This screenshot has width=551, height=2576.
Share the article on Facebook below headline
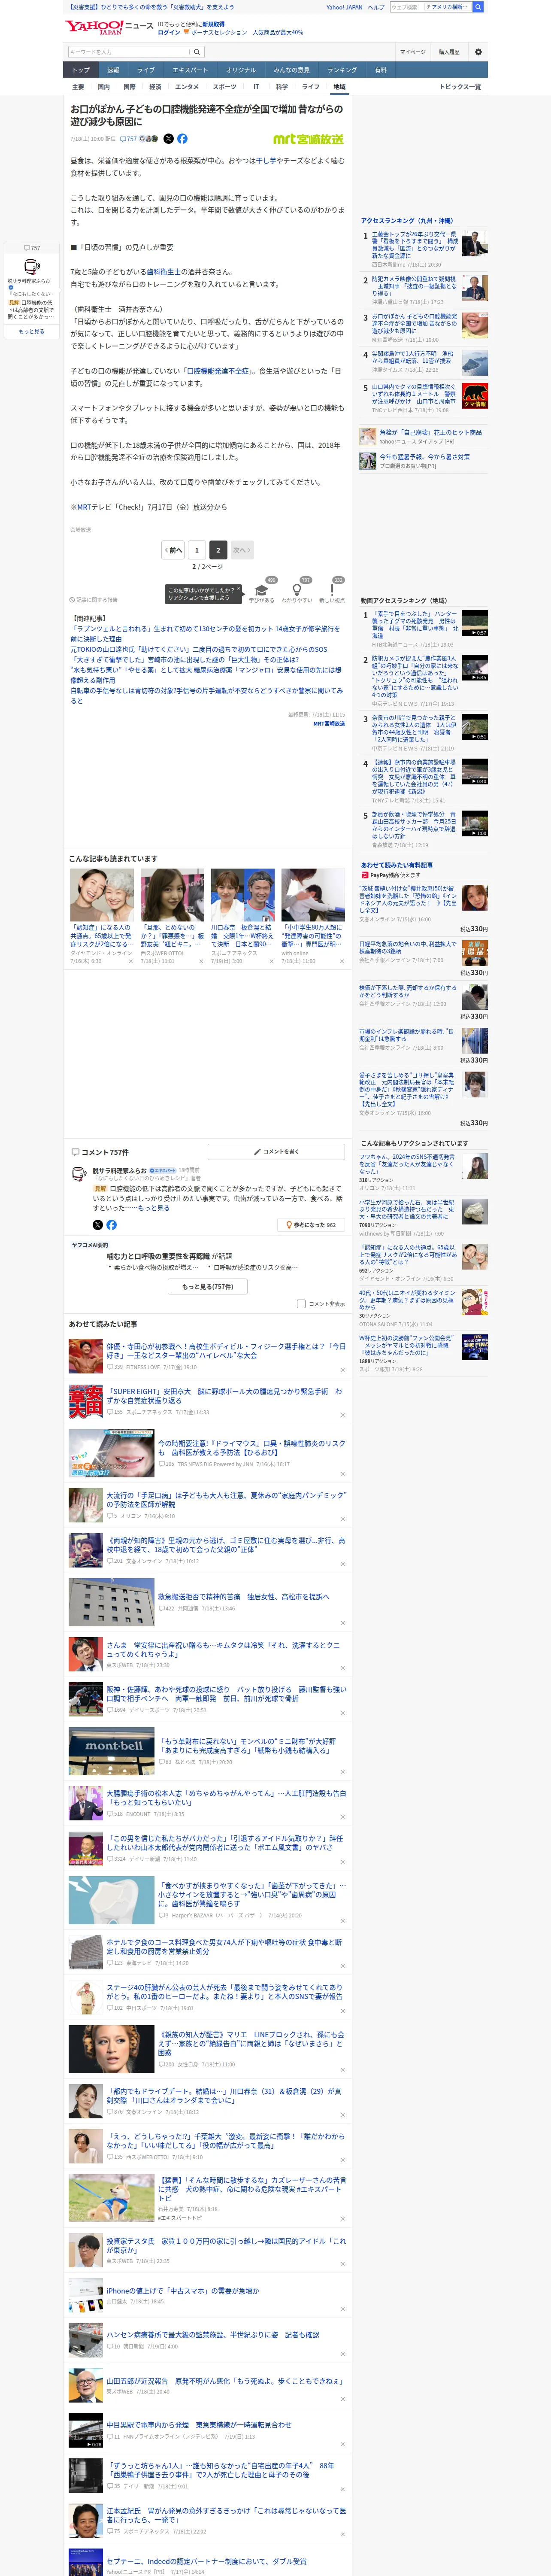pyautogui.click(x=182, y=139)
